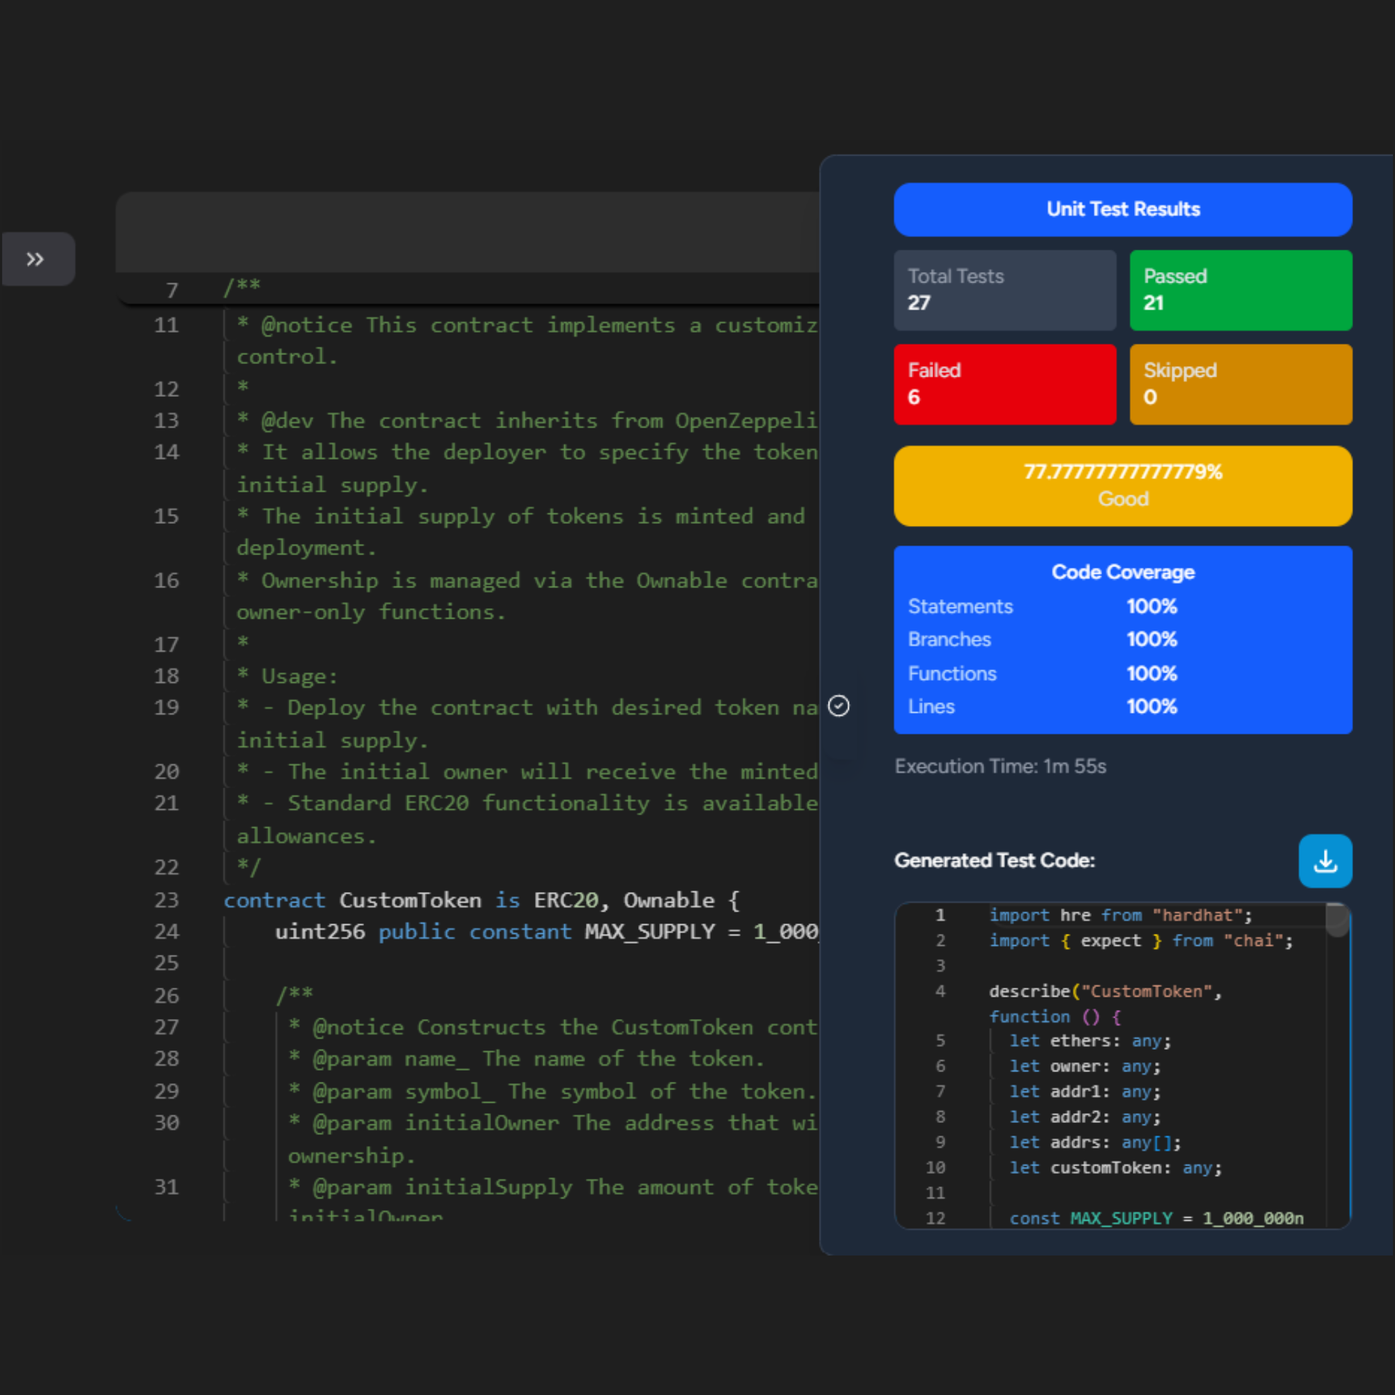
Task: Select the Skipped 0 orange card
Action: (x=1240, y=384)
